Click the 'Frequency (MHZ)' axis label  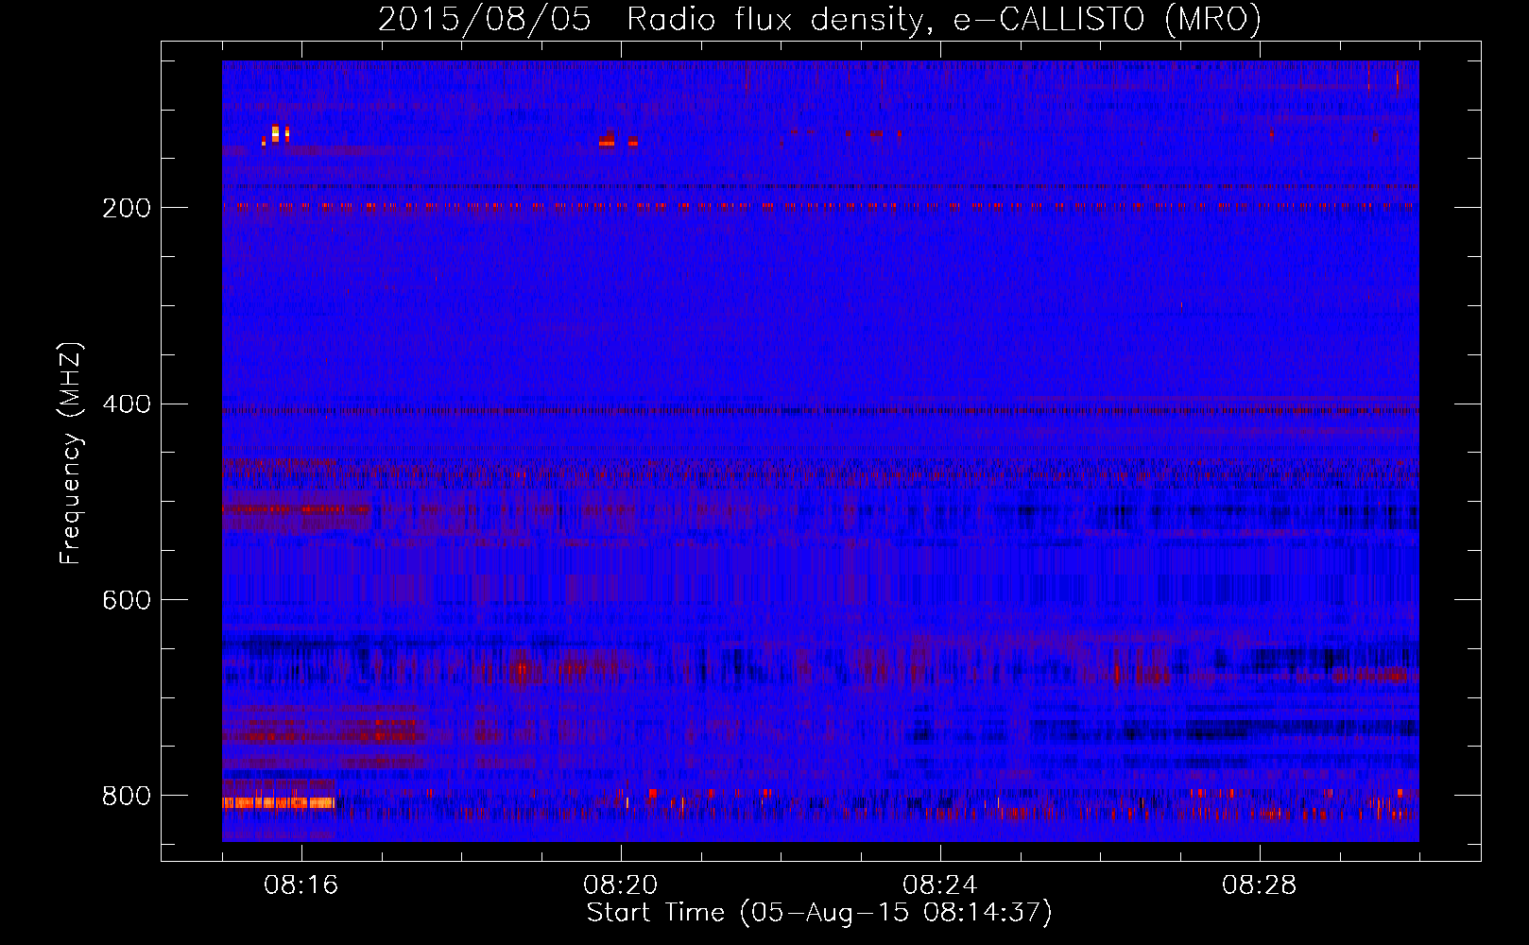(71, 454)
